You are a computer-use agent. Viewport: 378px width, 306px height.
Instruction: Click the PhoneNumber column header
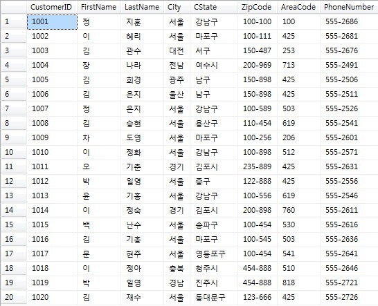pos(349,7)
